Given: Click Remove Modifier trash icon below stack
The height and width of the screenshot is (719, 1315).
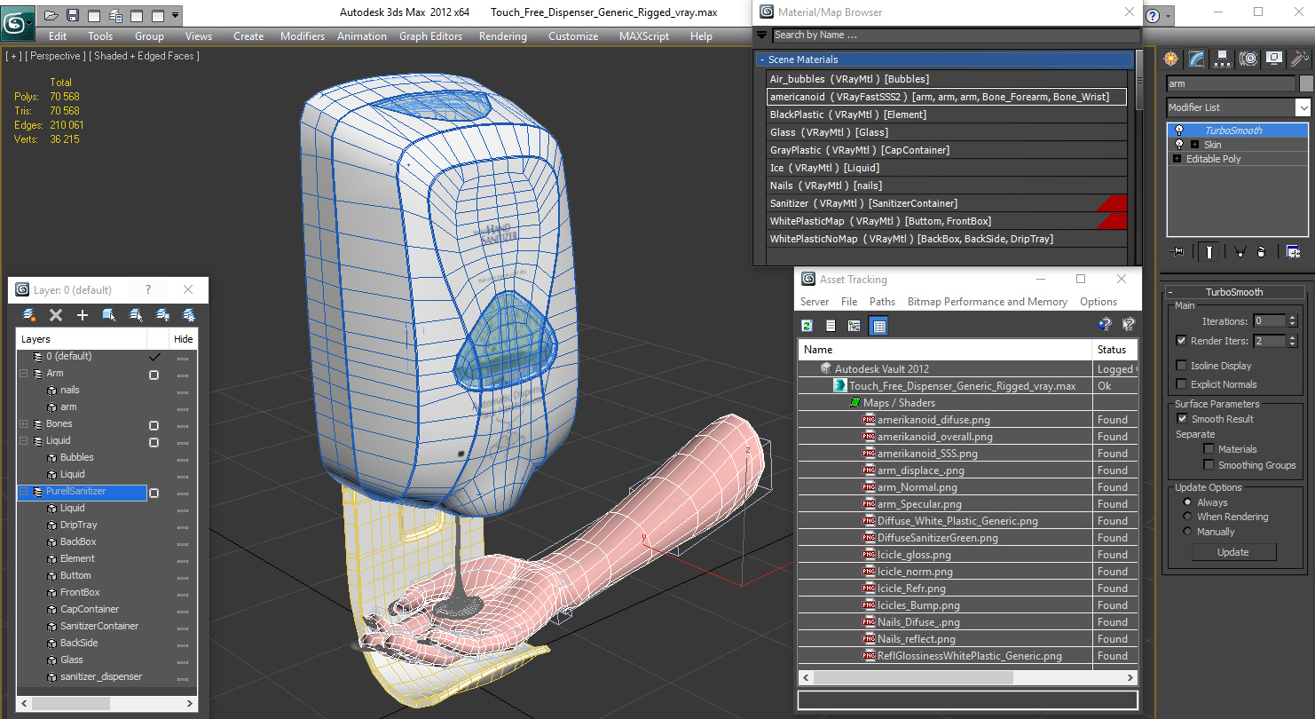Looking at the screenshot, I should pyautogui.click(x=1263, y=252).
